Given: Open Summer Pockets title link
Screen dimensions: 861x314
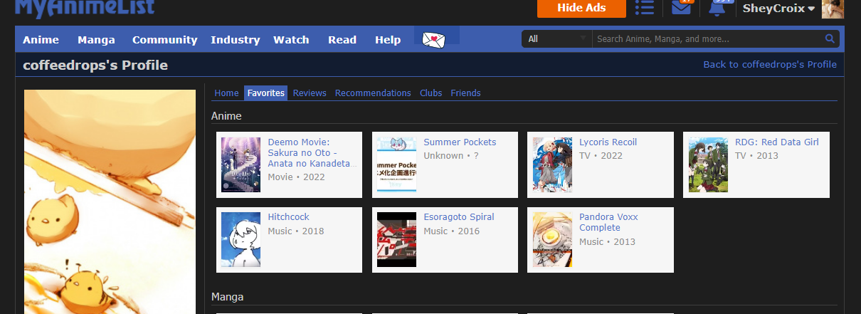Looking at the screenshot, I should coord(460,142).
